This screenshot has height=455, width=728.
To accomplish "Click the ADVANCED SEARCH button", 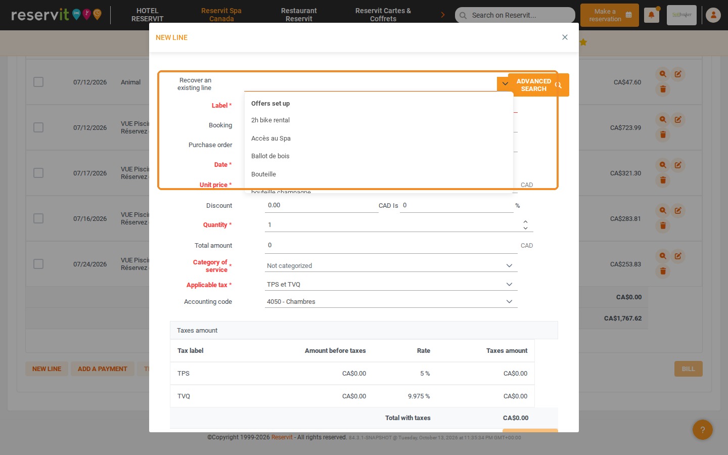I will tap(538, 85).
